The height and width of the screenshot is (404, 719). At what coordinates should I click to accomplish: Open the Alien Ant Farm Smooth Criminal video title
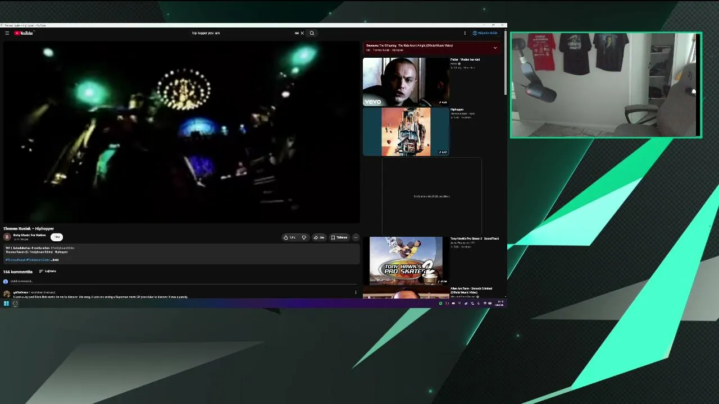click(x=471, y=290)
